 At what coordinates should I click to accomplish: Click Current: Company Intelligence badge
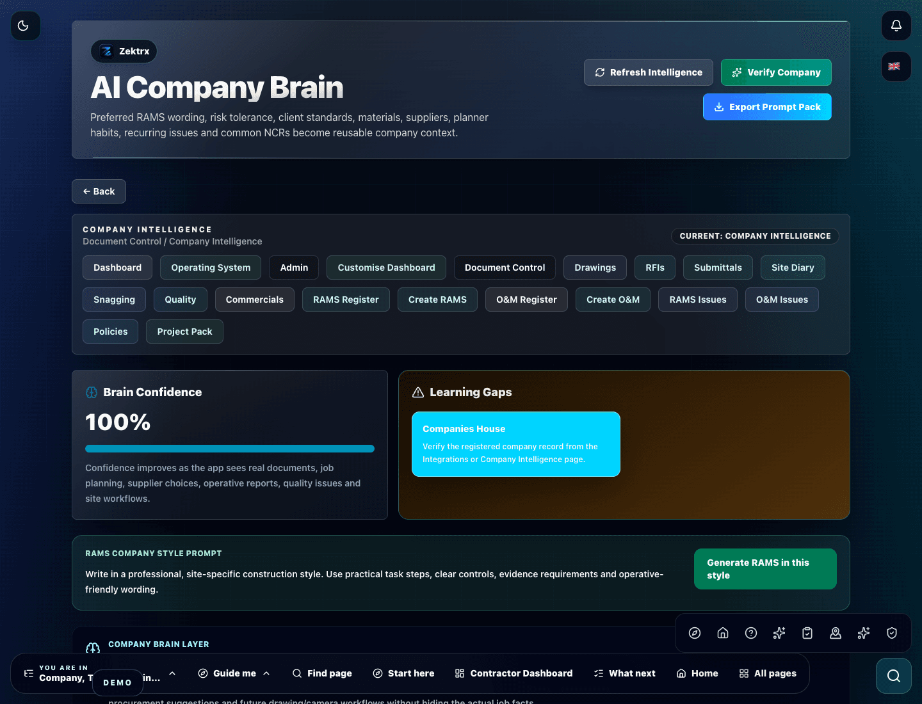tap(755, 236)
